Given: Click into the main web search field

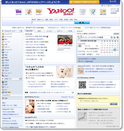Looking at the screenshot, I should [53, 22].
